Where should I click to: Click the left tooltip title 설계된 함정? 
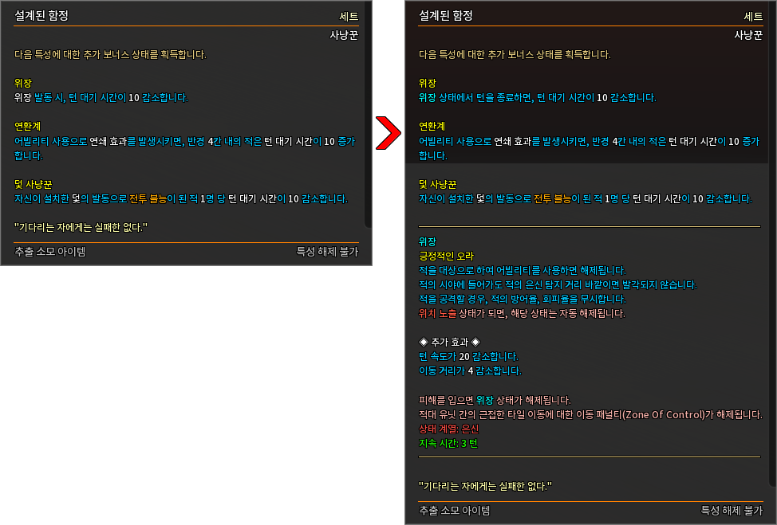point(41,16)
